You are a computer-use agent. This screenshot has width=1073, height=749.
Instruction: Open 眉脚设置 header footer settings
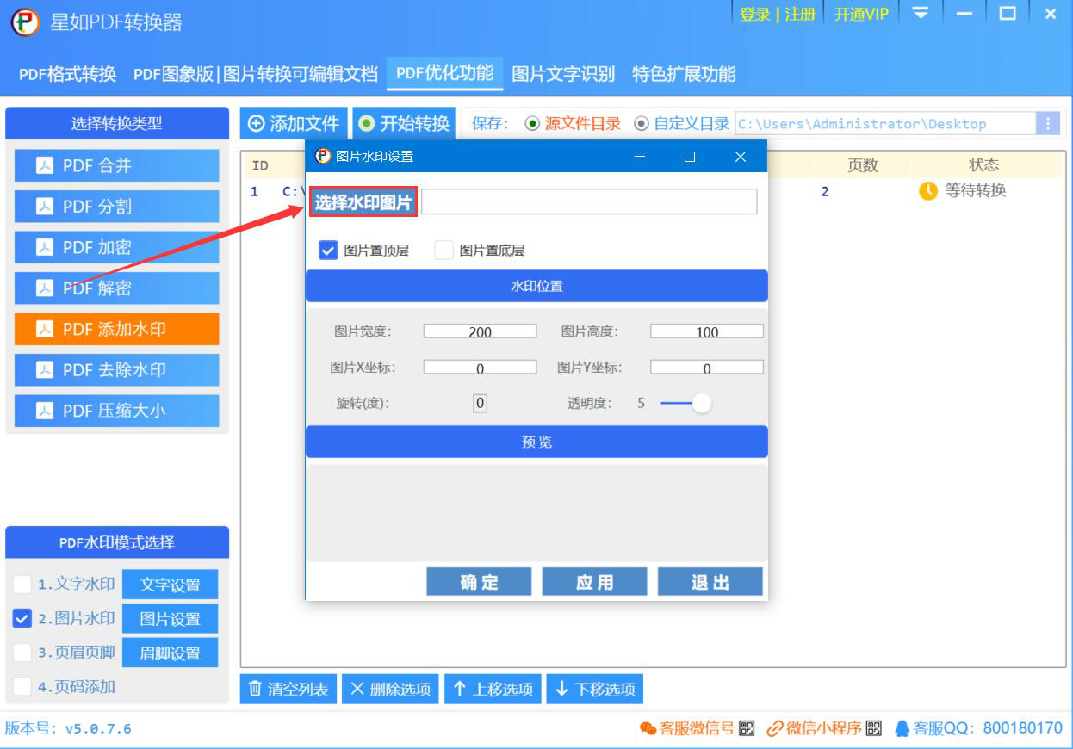[170, 653]
